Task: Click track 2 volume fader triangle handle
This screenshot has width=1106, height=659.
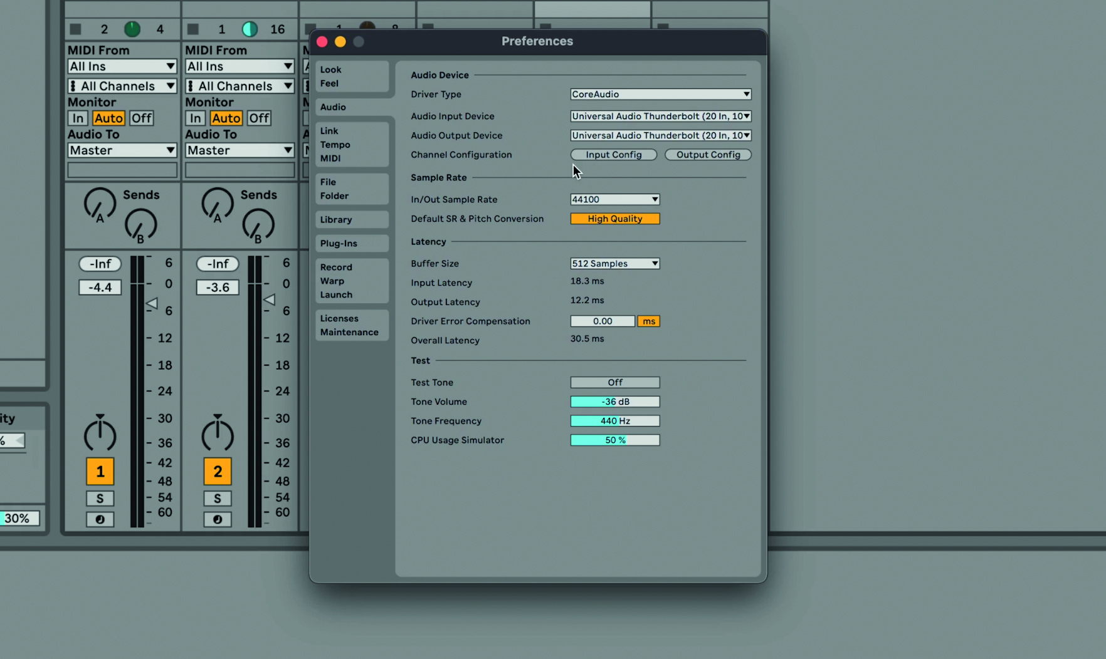Action: point(270,300)
